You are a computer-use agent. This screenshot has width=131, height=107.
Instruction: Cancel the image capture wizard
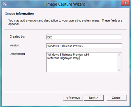click(x=116, y=98)
